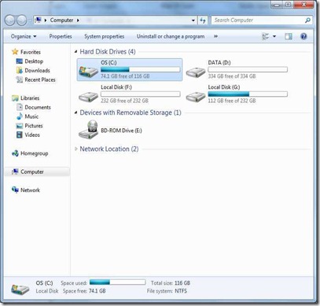Click the "Space free: 74.1 GB" entry
Image resolution: width=320 pixels, height=306 pixels.
coord(84,291)
